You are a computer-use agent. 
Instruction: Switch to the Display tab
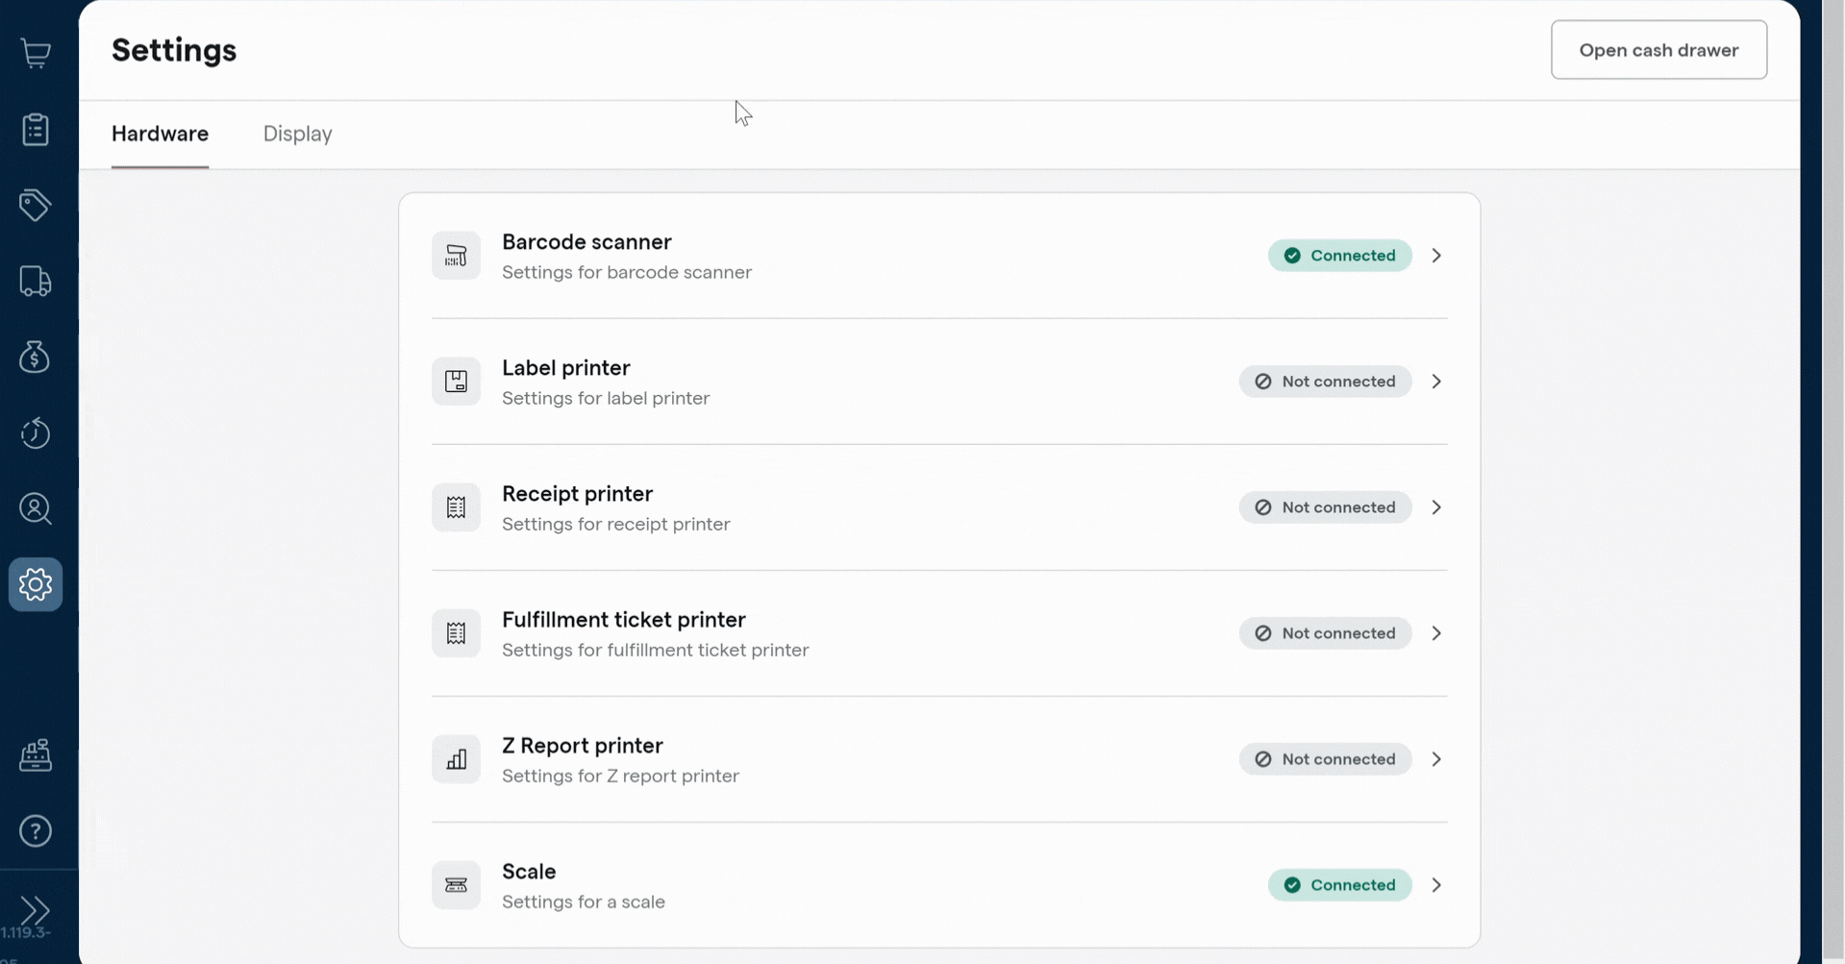pyautogui.click(x=297, y=134)
